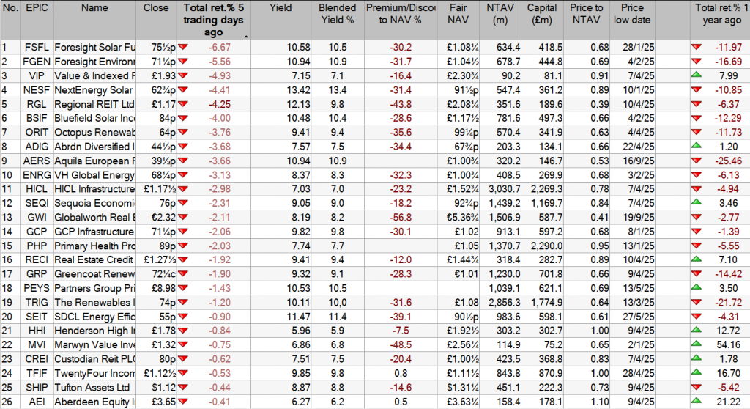Click green up arrow next to RECI 7.10
Screen dimensions: 750x409
pyautogui.click(x=697, y=259)
